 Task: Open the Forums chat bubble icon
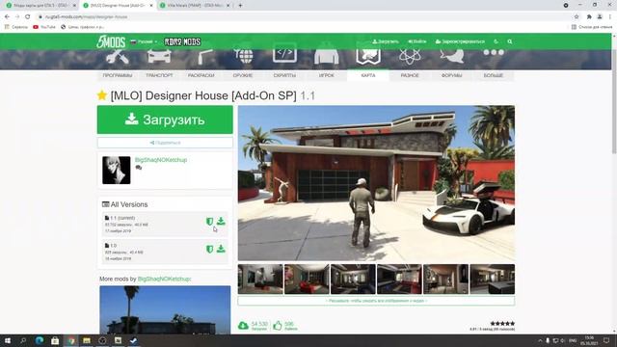click(x=452, y=56)
